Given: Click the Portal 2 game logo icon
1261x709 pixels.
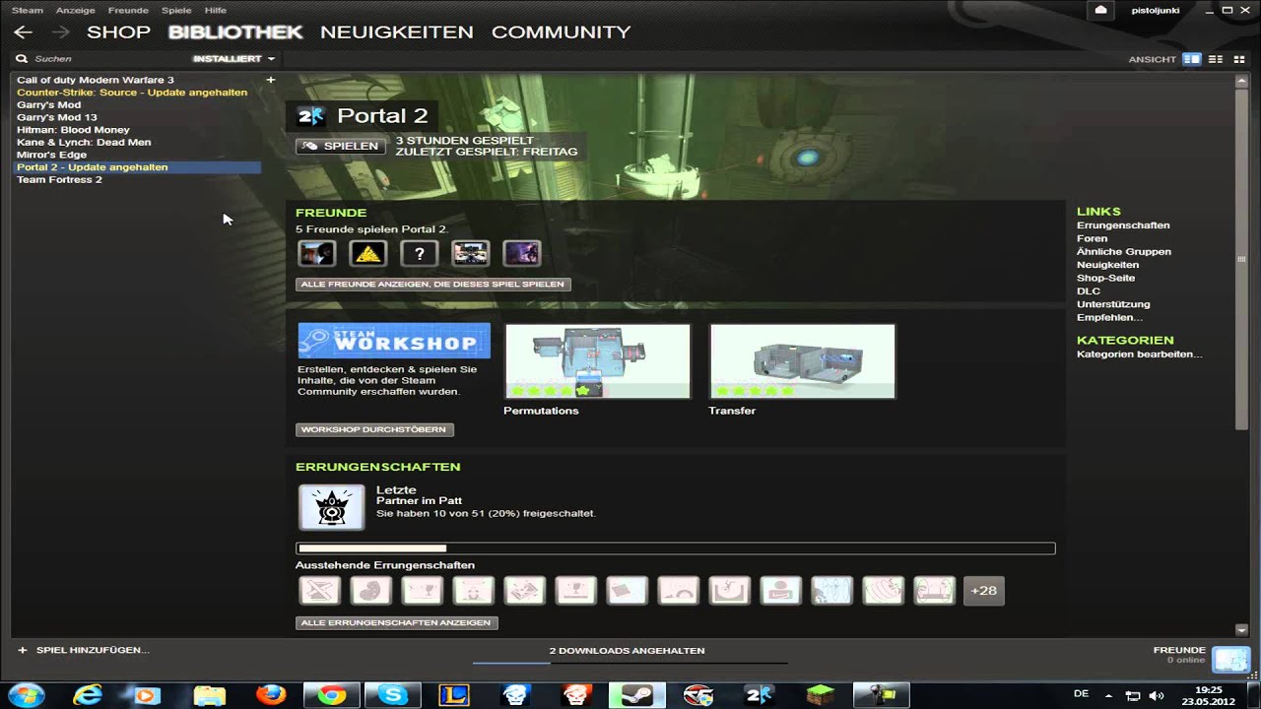Looking at the screenshot, I should point(311,116).
